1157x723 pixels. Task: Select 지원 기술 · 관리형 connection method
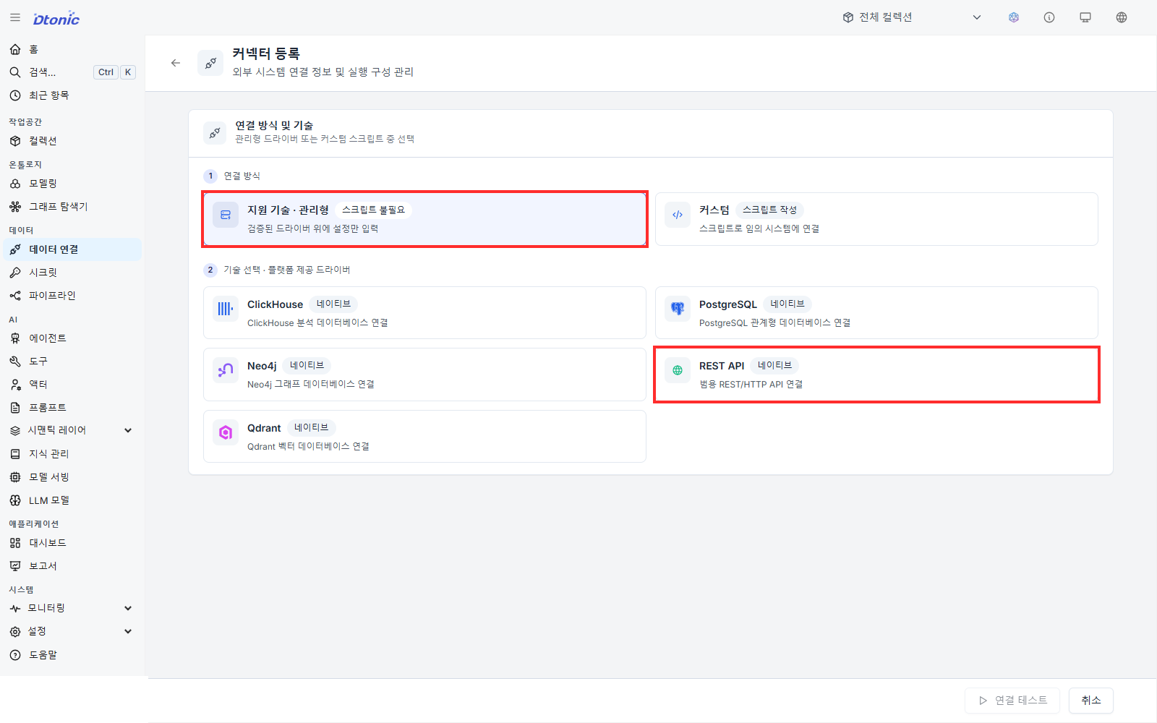click(424, 219)
